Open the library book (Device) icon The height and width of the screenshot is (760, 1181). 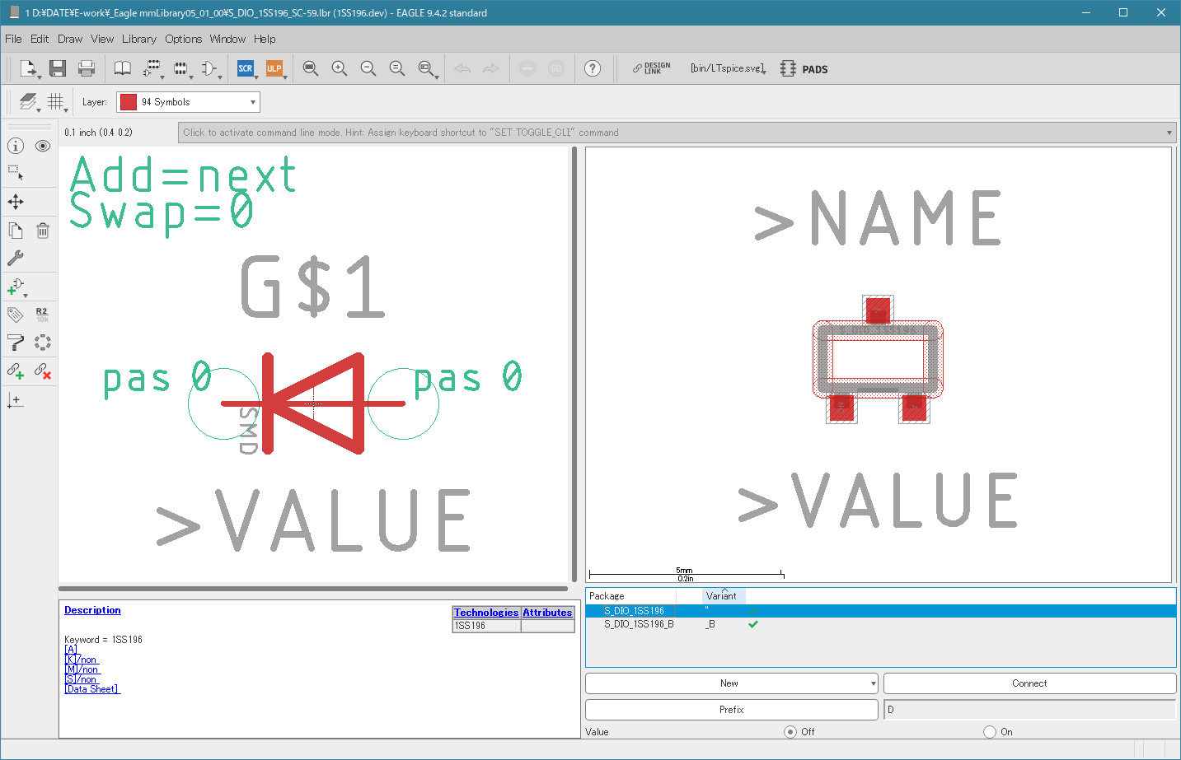point(122,68)
